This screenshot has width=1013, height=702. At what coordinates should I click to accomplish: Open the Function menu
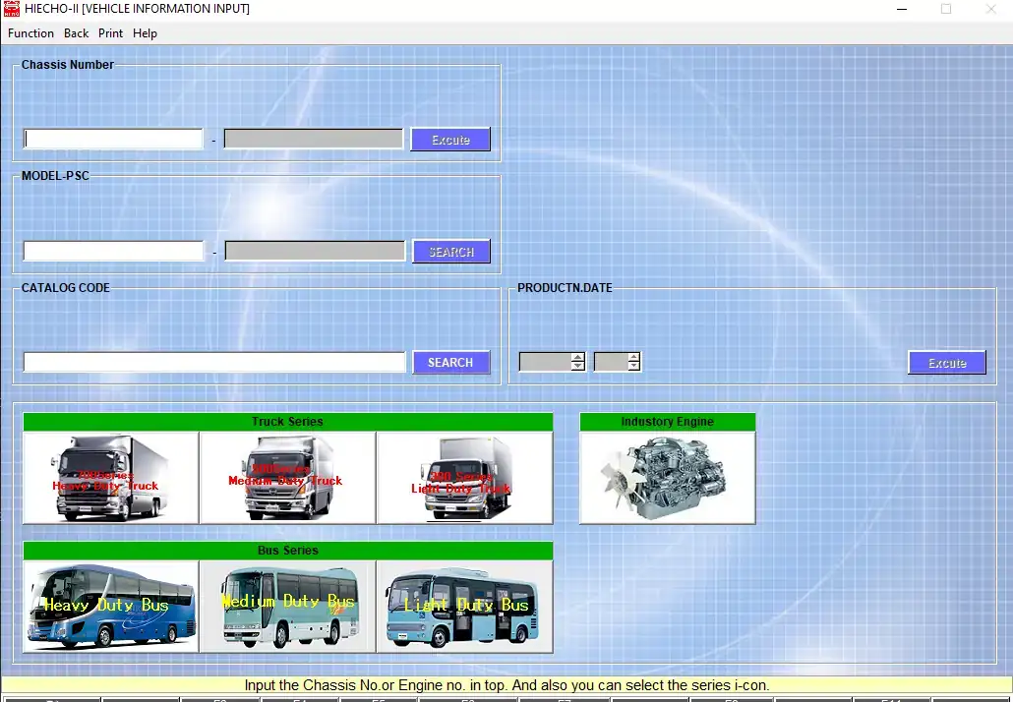pos(30,33)
